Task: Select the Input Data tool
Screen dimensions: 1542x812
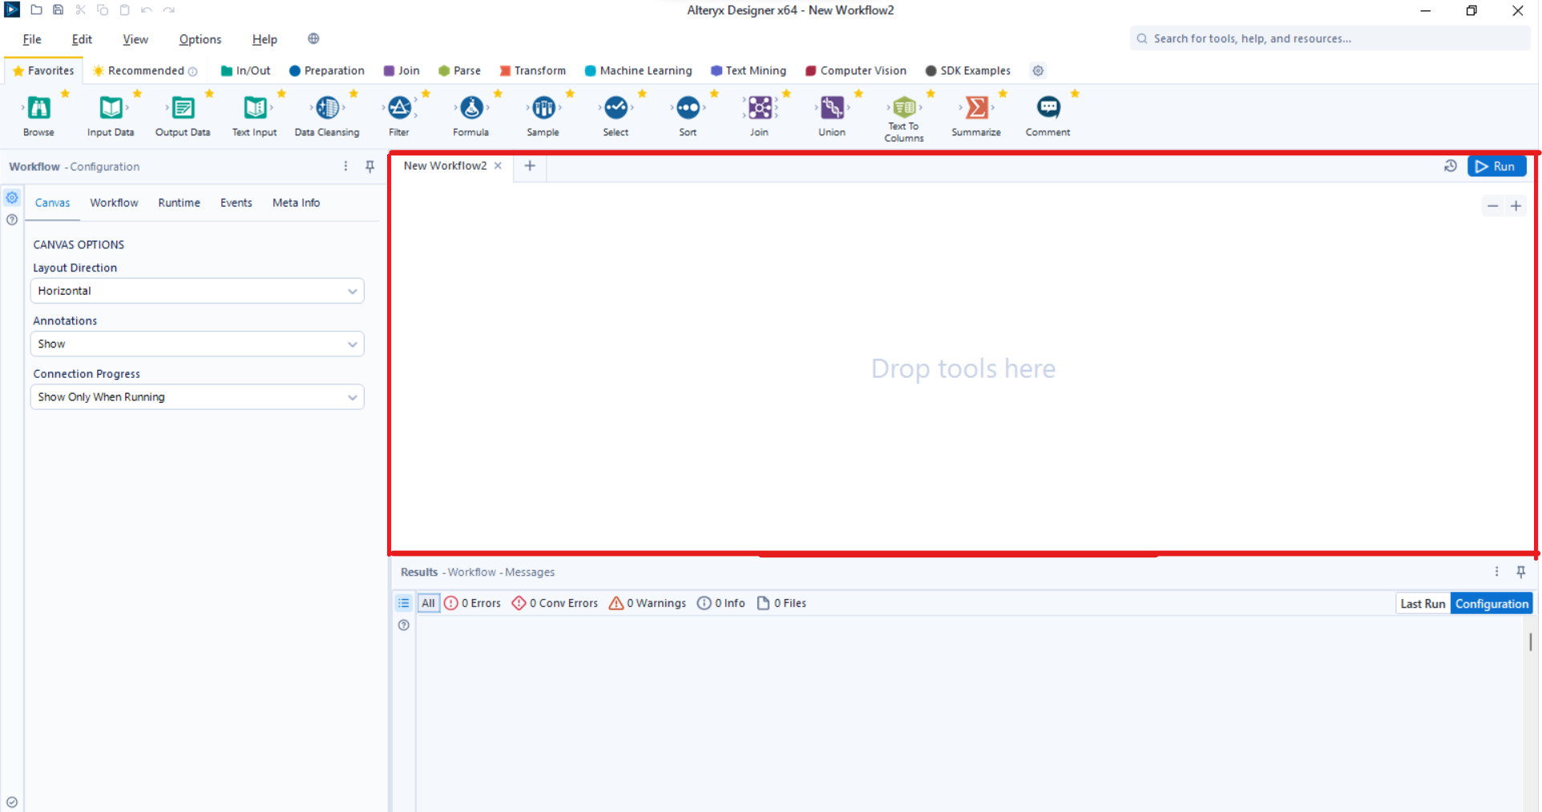Action: click(x=111, y=107)
